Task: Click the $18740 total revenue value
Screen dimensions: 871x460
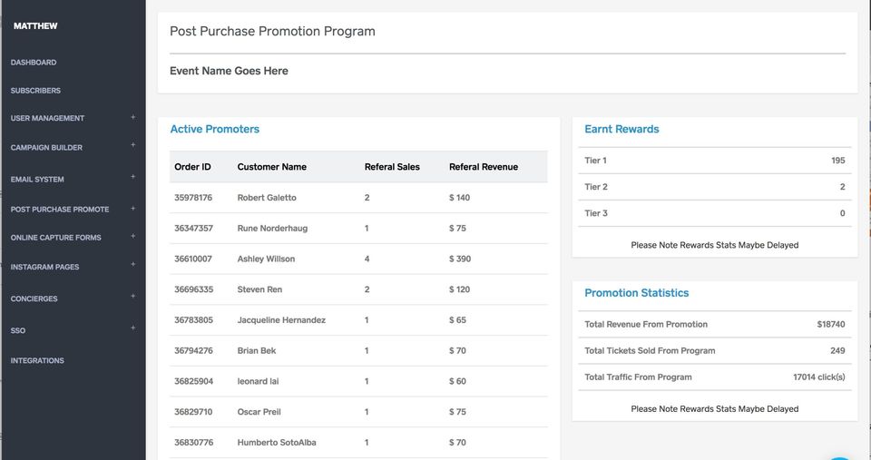Action: tap(831, 324)
